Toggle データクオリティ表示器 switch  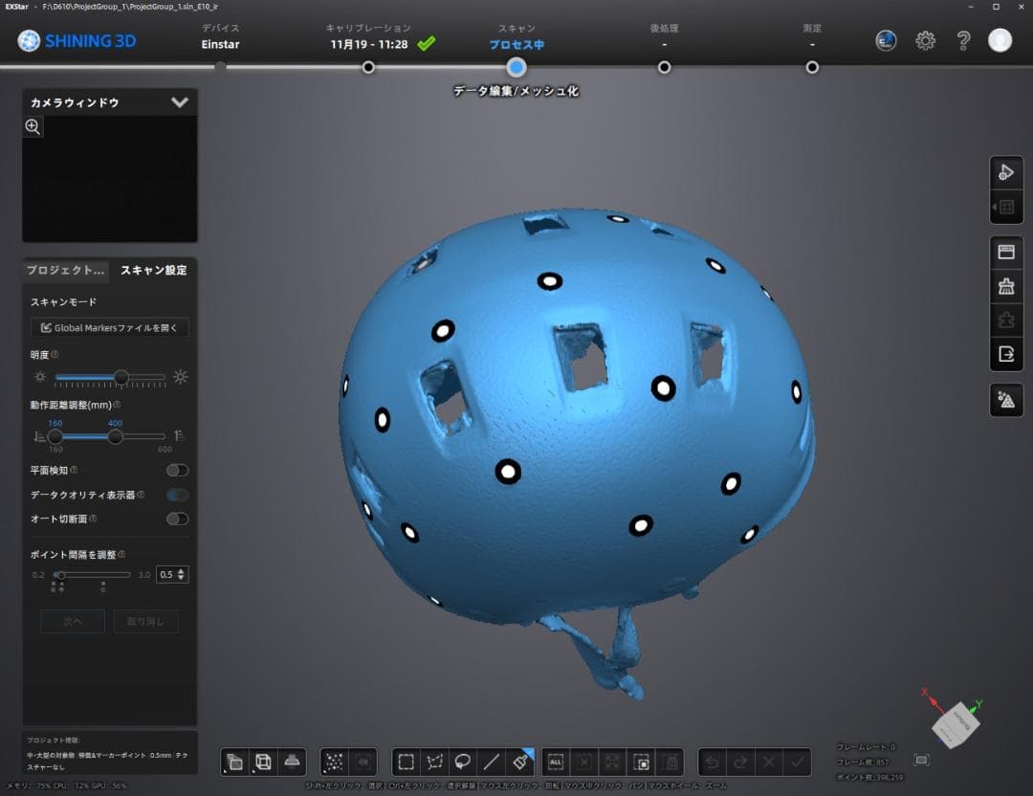pos(177,495)
